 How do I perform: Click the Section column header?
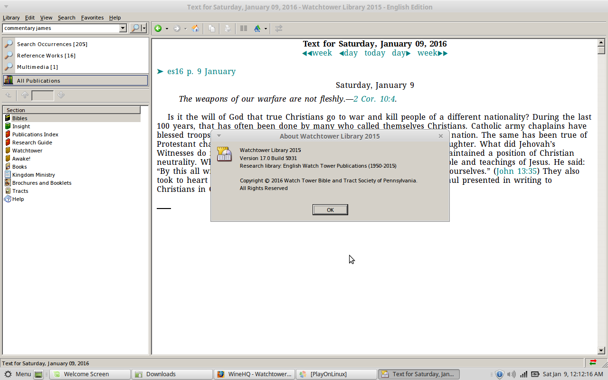[x=72, y=110]
